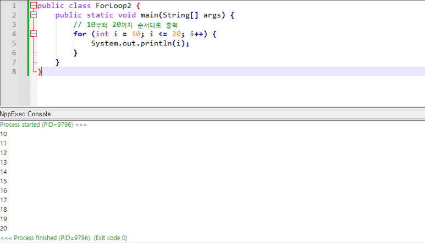The image size is (425, 243).
Task: Click console output line 16
Action: click(x=3, y=191)
